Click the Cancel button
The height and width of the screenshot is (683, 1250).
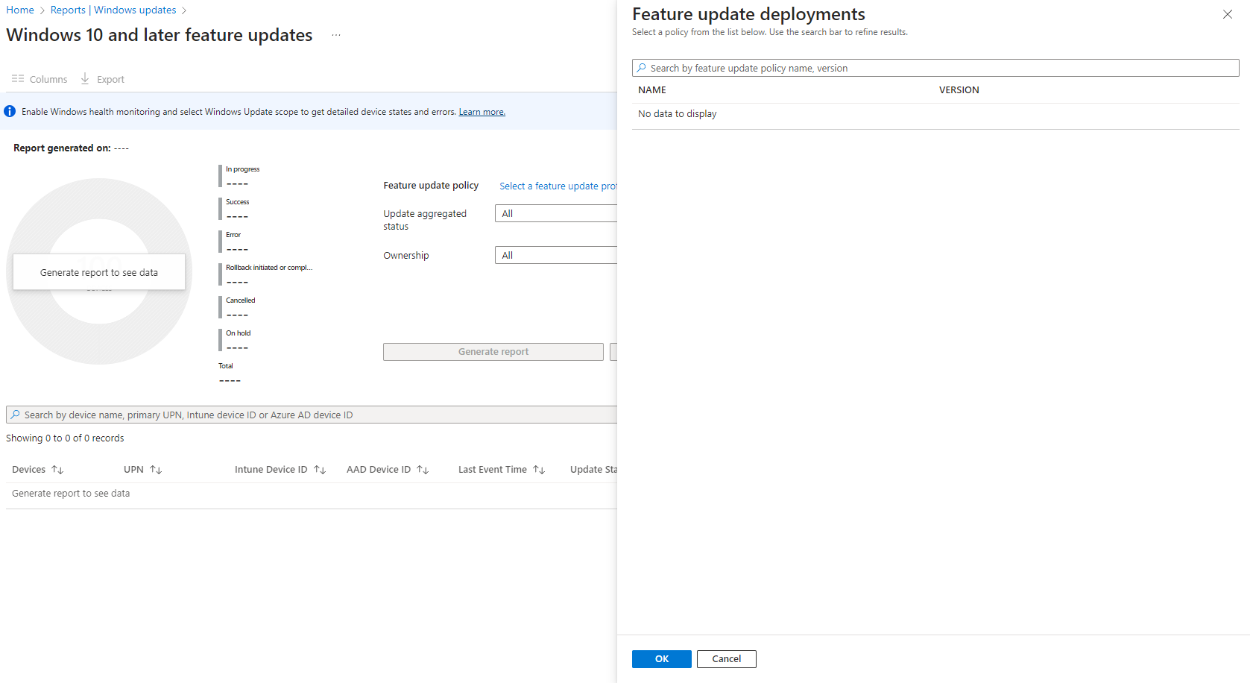coord(727,659)
